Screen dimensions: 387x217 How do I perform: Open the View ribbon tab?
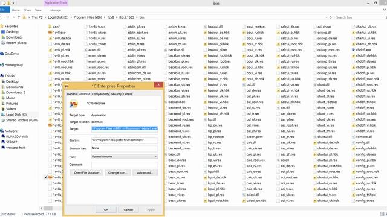point(38,10)
